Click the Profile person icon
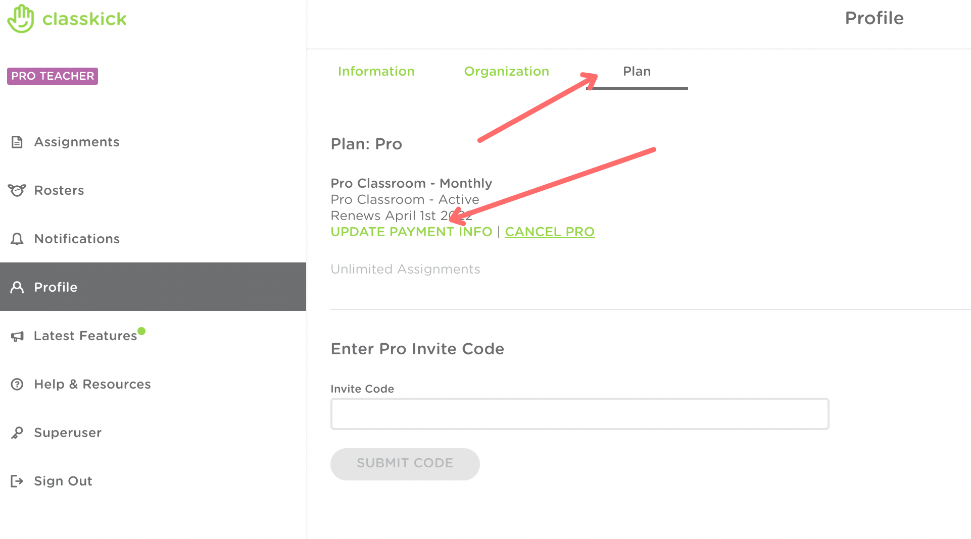The width and height of the screenshot is (971, 539). pyautogui.click(x=17, y=287)
